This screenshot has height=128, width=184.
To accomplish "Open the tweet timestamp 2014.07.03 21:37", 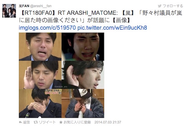I will click(108, 122).
